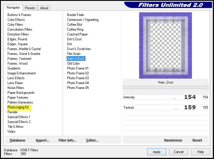This screenshot has width=214, height=159.
Task: Choose the Dirt filter
Action: coord(69,44)
